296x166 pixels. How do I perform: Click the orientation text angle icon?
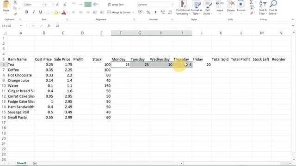tap(95, 4)
